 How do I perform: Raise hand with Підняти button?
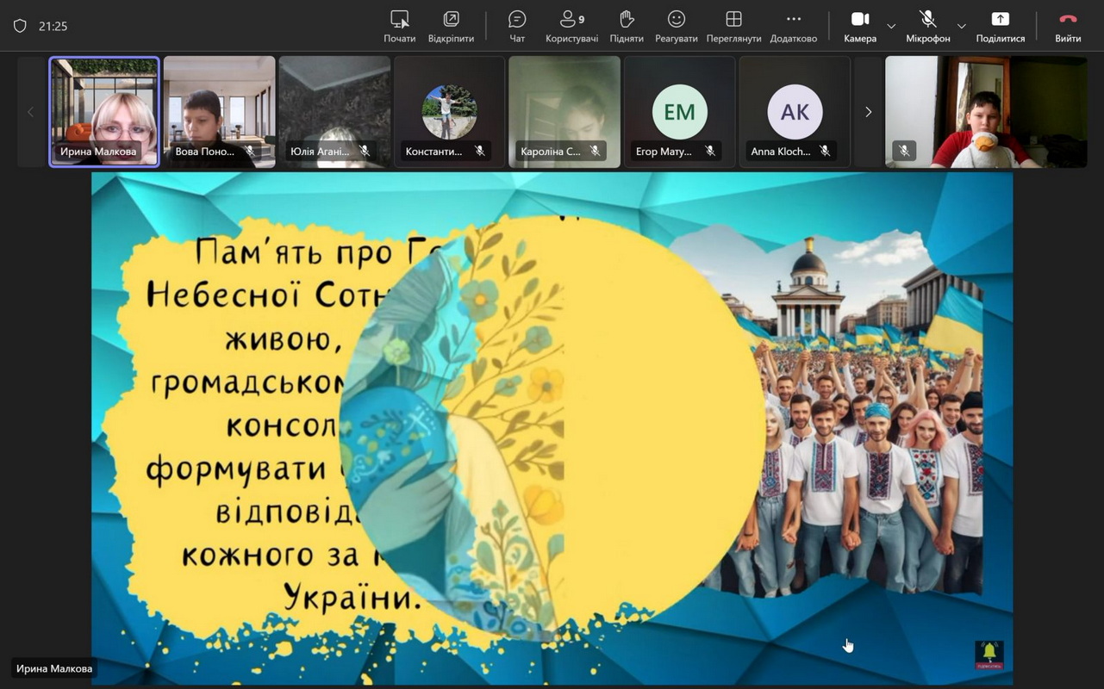pyautogui.click(x=627, y=26)
